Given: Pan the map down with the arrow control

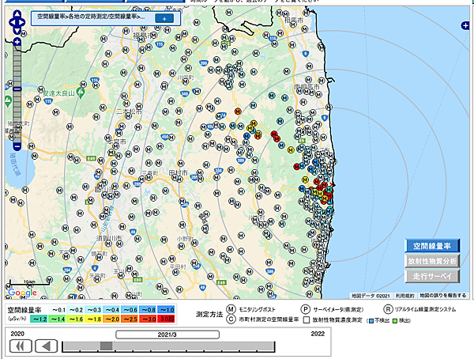Looking at the screenshot, I should (x=17, y=31).
